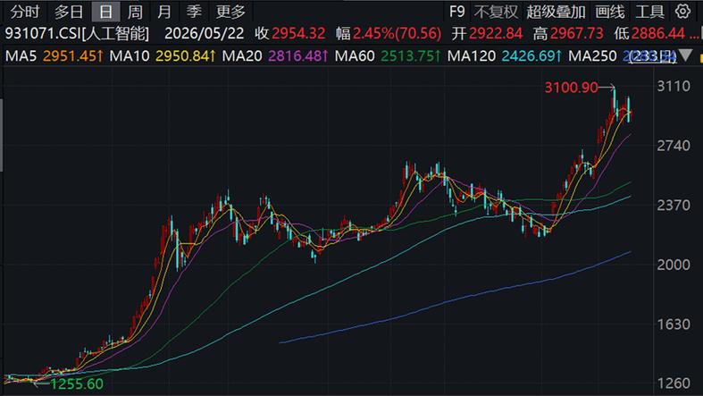Activate the 画线 drawing tool
The width and height of the screenshot is (703, 396).
point(610,12)
